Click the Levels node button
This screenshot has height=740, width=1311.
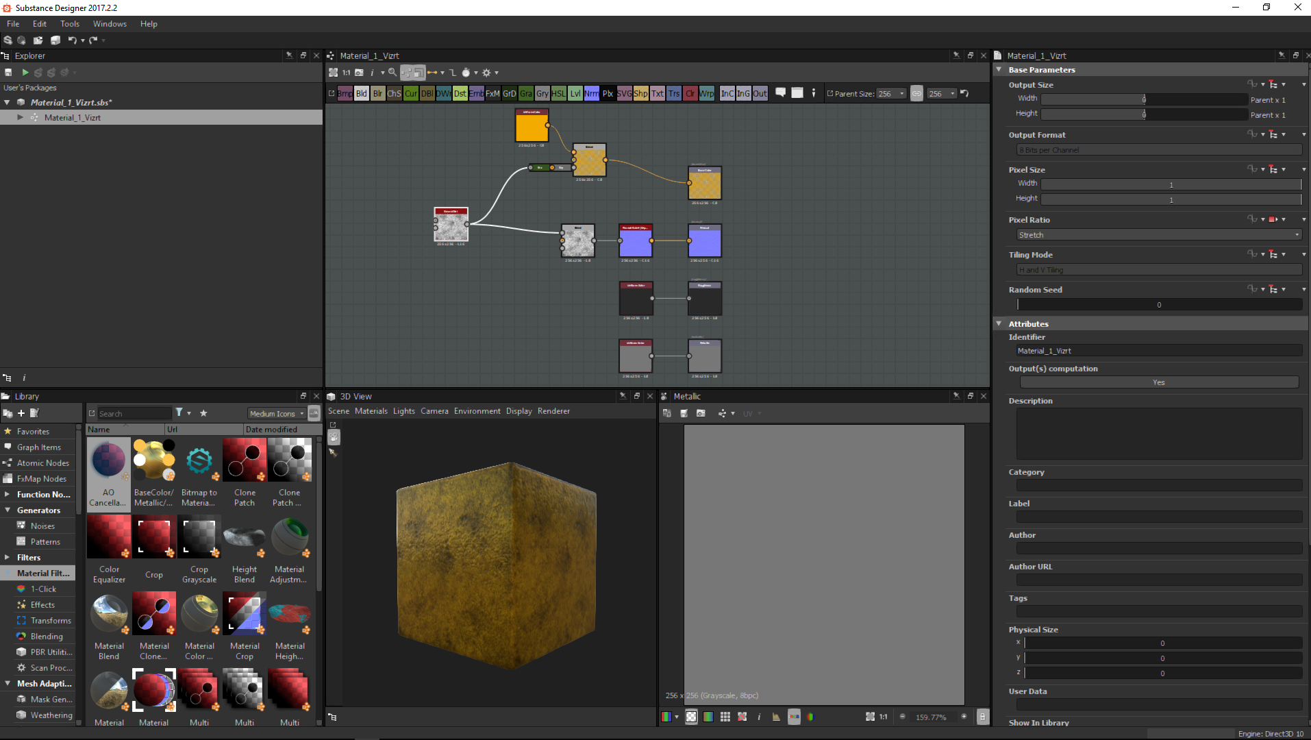pyautogui.click(x=575, y=94)
